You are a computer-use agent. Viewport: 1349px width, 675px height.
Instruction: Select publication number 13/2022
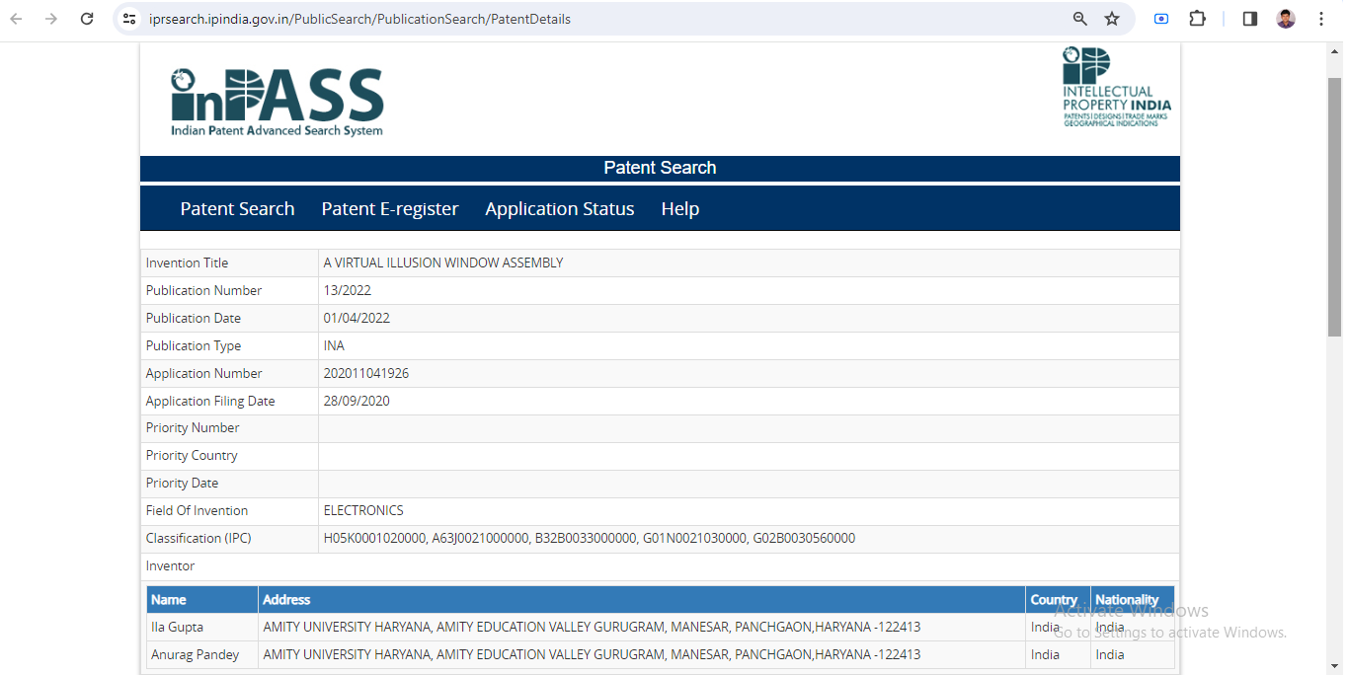coord(348,290)
